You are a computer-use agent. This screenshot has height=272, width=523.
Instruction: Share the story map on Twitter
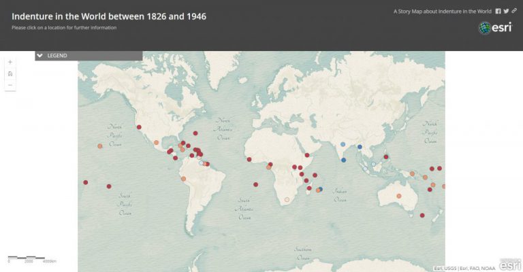(x=506, y=11)
